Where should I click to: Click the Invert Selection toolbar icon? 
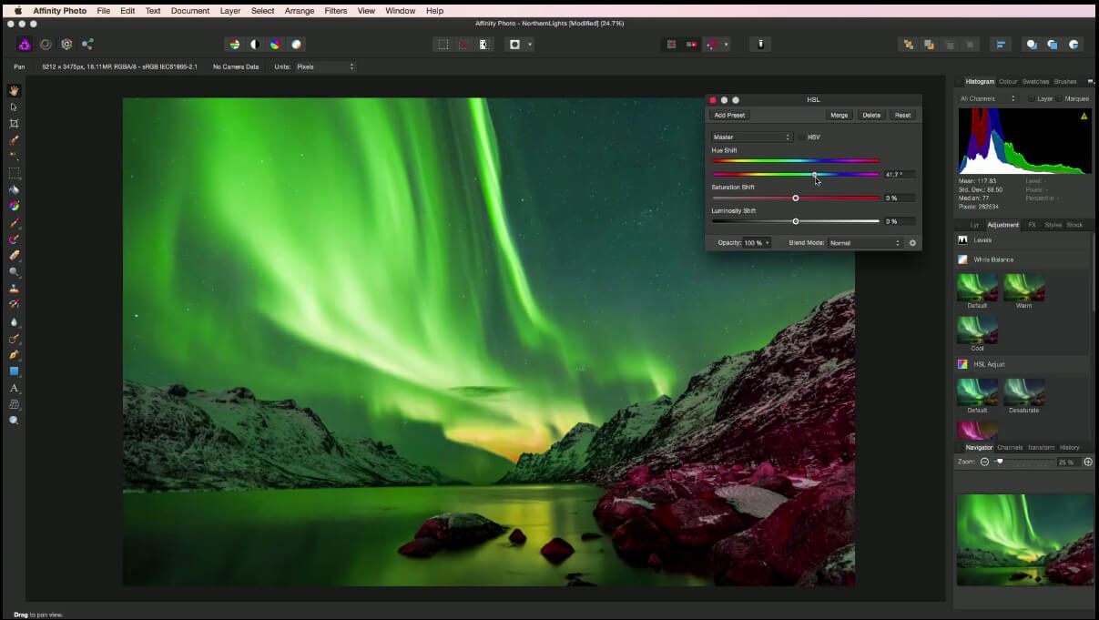(x=483, y=44)
